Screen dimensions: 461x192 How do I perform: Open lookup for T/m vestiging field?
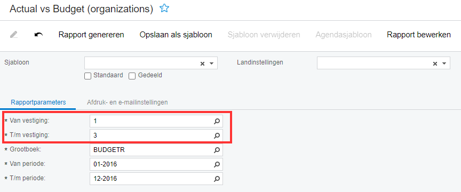(x=217, y=135)
